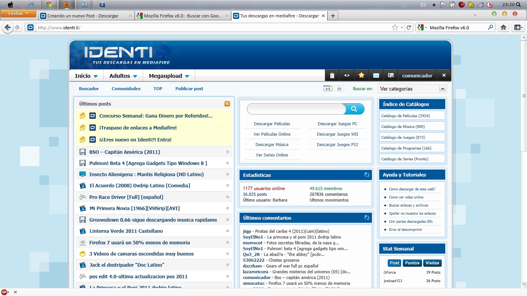527x296 pixels.
Task: Open favorites via gold star icon
Action: pyautogui.click(x=361, y=76)
